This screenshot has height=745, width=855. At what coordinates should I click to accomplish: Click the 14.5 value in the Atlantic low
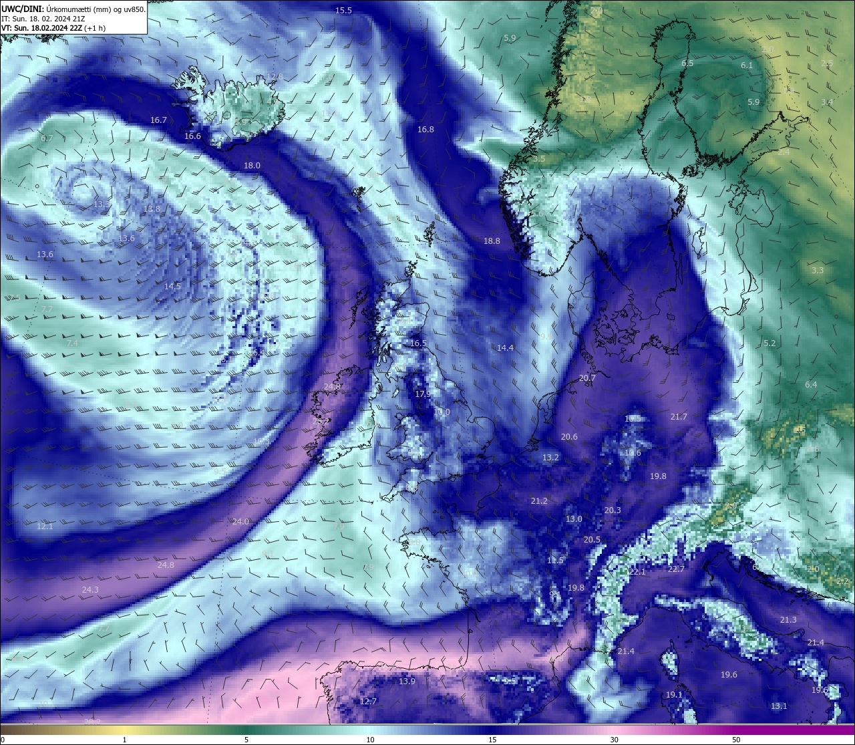click(172, 285)
